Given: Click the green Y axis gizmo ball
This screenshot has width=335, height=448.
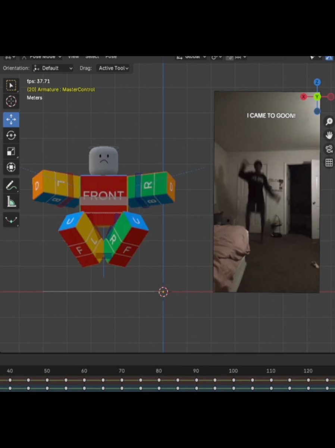Looking at the screenshot, I should click(x=317, y=97).
